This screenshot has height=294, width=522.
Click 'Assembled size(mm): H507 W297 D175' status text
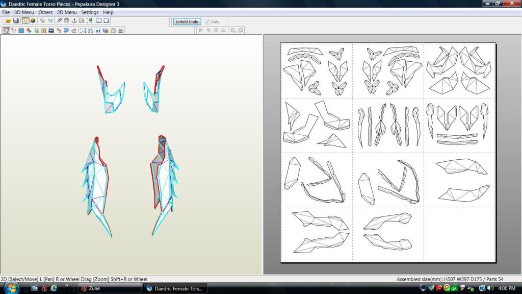(440, 279)
